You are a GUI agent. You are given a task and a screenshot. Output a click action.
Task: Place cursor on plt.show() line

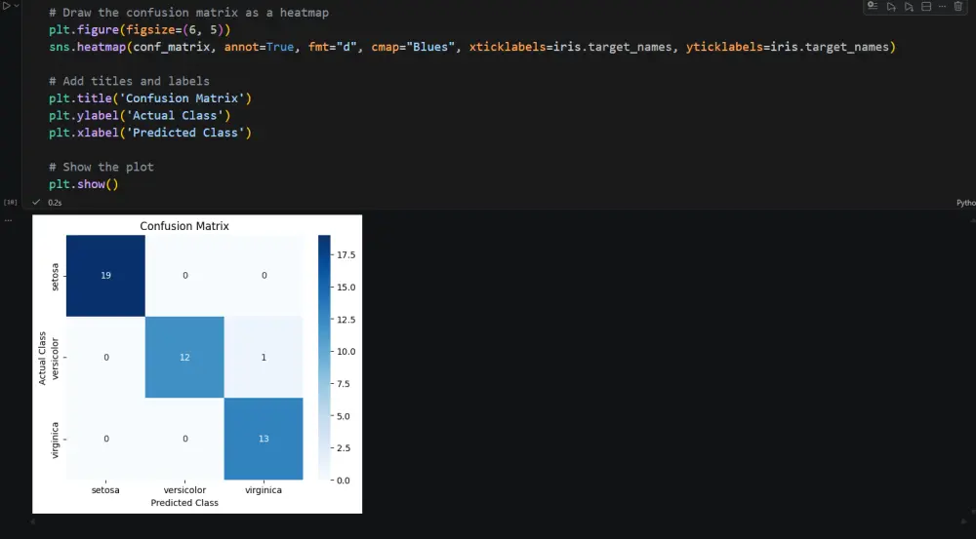(83, 184)
